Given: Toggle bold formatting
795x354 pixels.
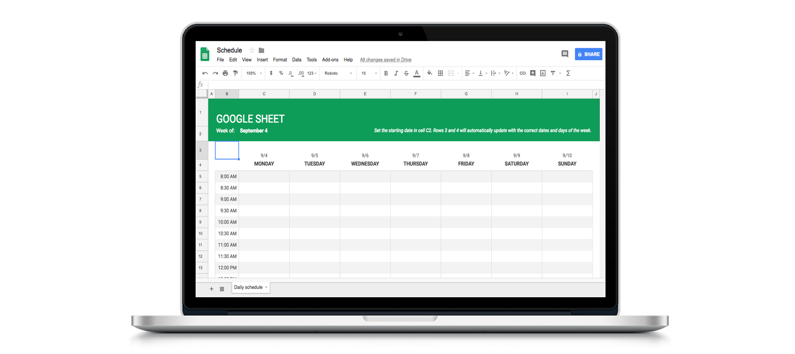Looking at the screenshot, I should click(386, 73).
